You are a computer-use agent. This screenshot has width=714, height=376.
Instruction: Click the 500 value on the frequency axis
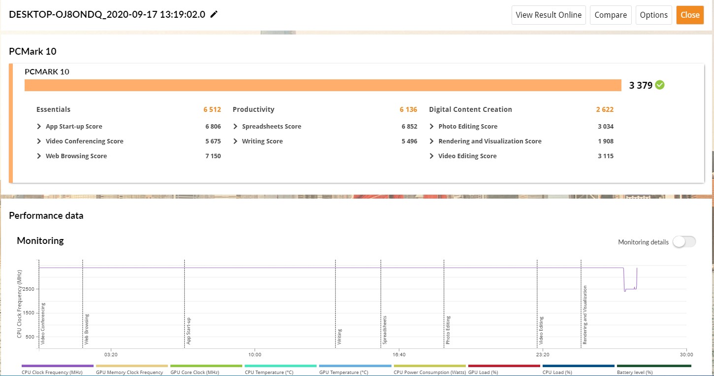tap(31, 337)
